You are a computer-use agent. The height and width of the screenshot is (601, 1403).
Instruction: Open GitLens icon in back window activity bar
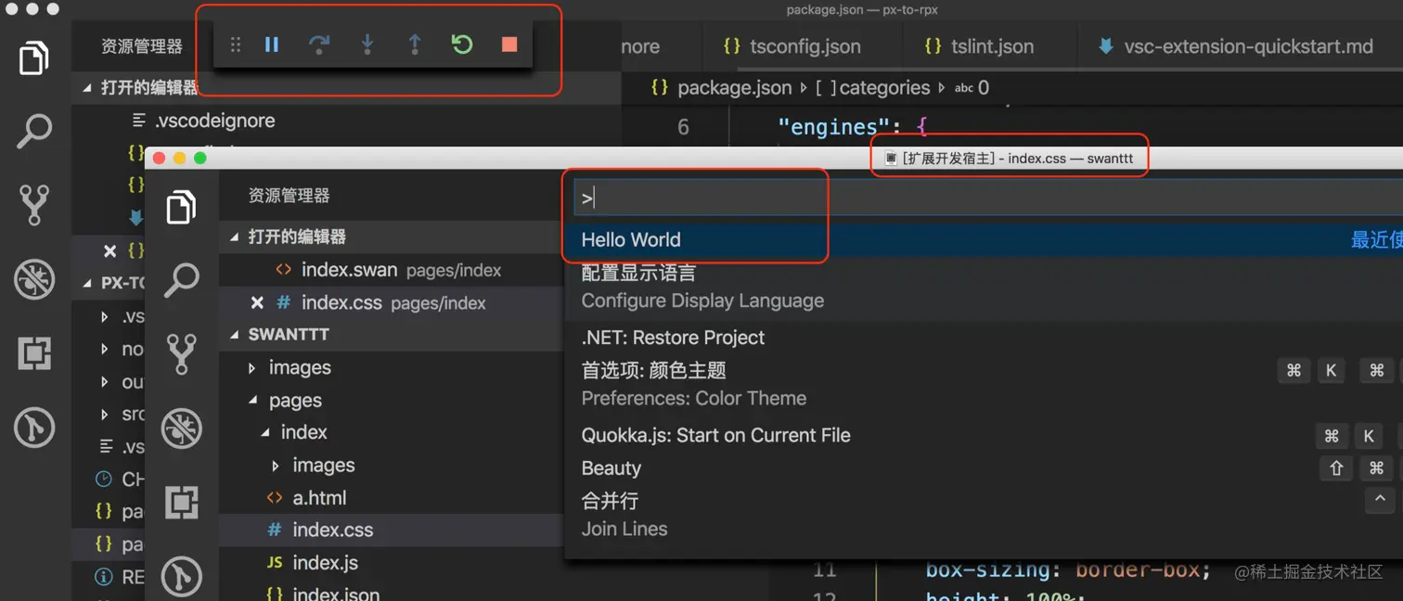click(x=33, y=428)
